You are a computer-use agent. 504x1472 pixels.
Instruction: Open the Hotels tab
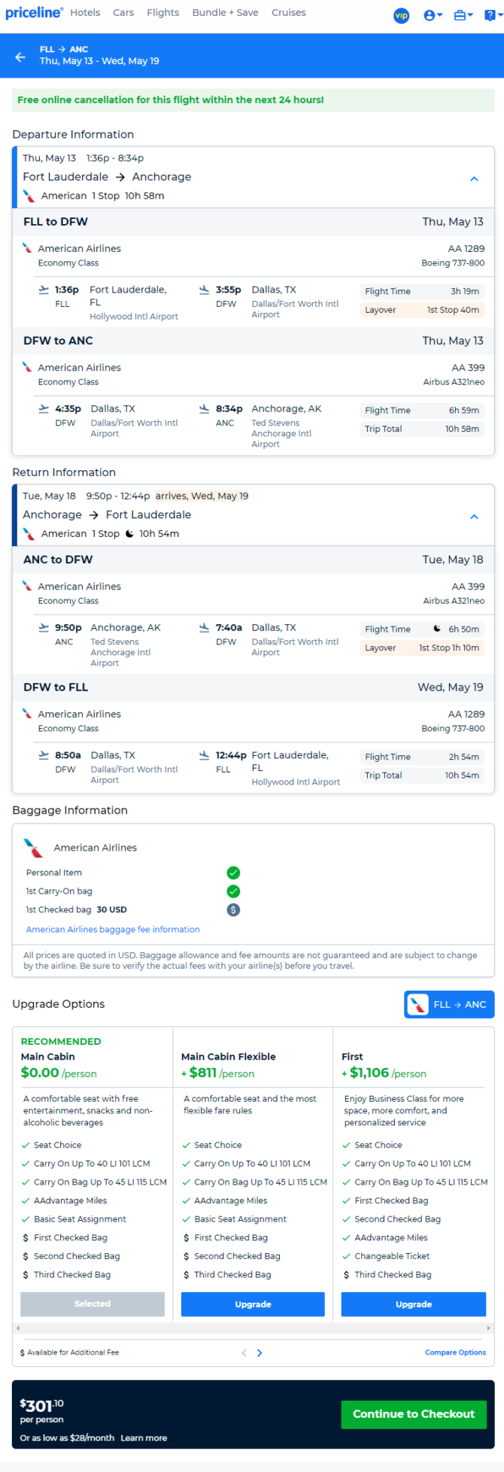coord(85,13)
